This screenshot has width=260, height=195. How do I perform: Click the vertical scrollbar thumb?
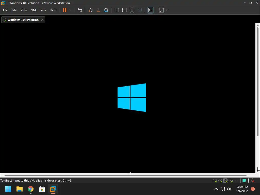258,82
